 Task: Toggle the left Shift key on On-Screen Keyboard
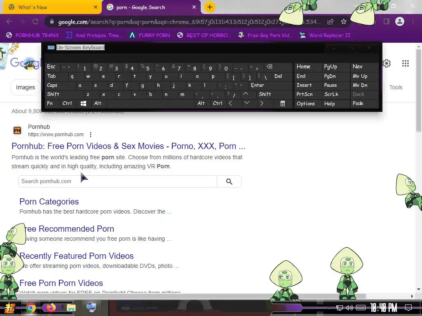point(64,94)
